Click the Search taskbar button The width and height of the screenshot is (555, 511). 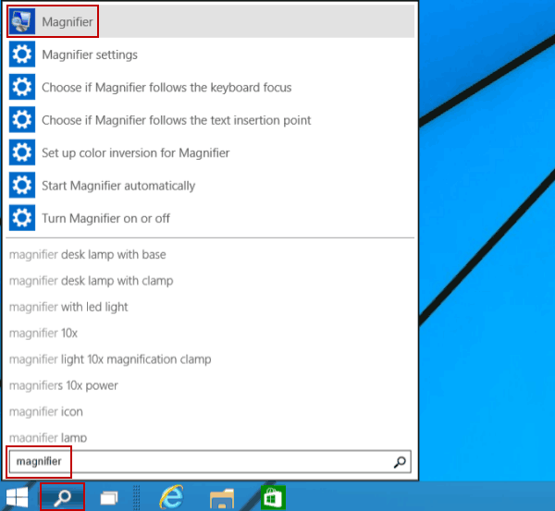pos(62,497)
